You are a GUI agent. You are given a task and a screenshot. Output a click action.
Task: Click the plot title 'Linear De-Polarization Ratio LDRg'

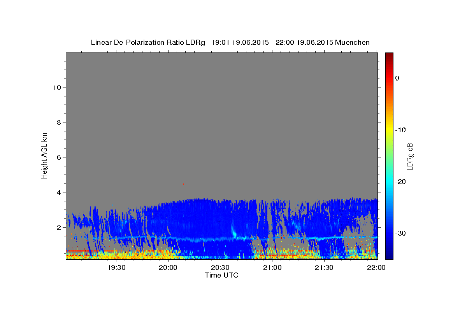click(x=148, y=42)
